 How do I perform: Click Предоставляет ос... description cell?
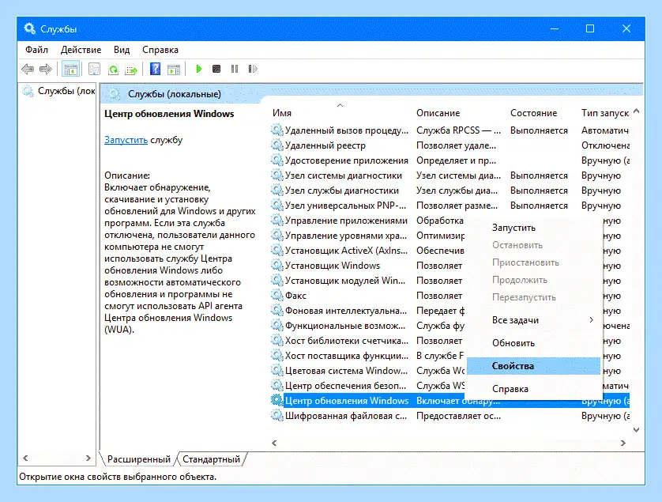click(x=458, y=416)
